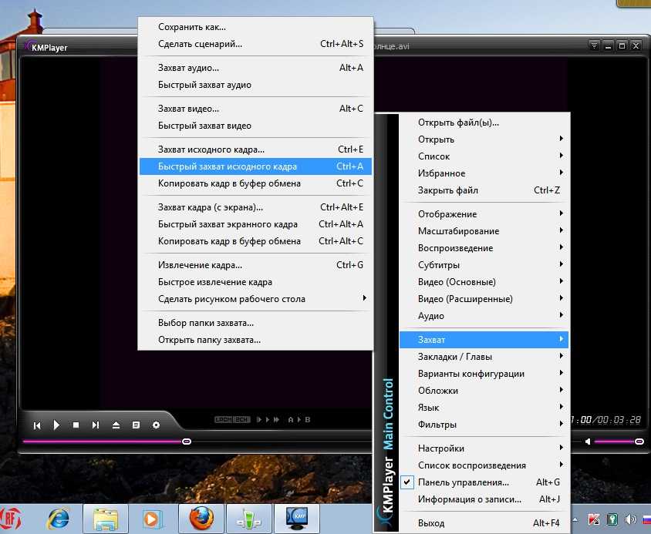
Task: Click the green glass app taskbar icon
Action: (249, 519)
